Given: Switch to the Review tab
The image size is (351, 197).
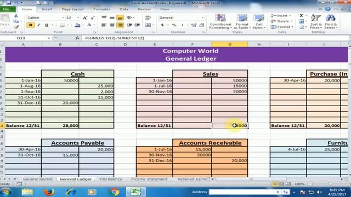Looking at the screenshot, I should coord(144,9).
